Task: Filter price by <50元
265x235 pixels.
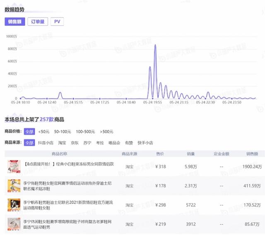Action: click(x=44, y=132)
